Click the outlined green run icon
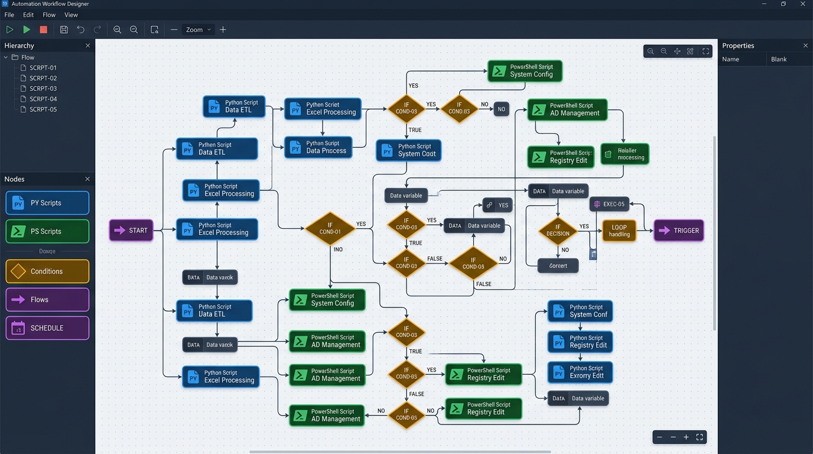 (x=9, y=30)
